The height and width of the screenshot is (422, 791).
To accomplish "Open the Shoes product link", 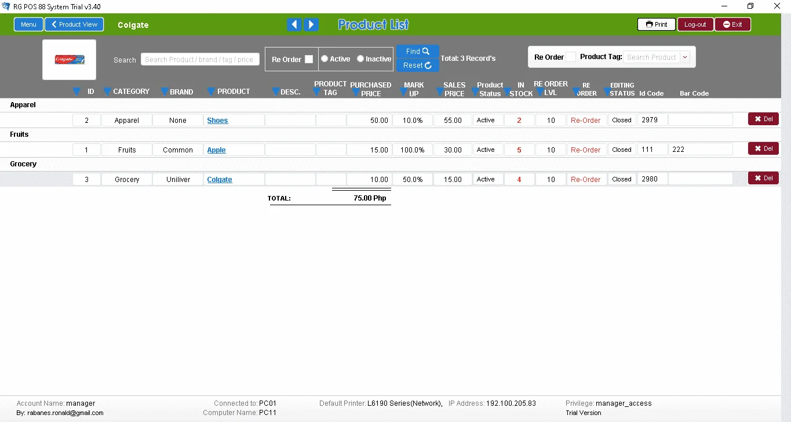I will (x=217, y=121).
